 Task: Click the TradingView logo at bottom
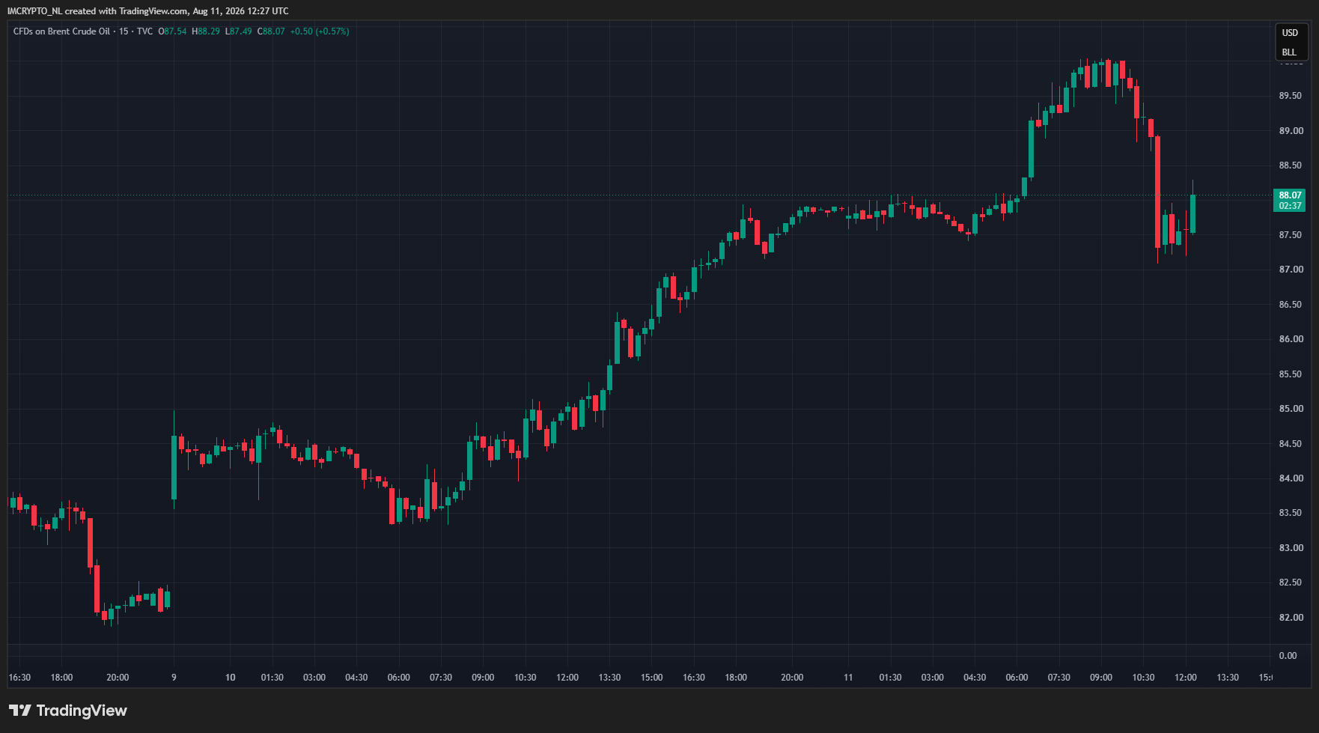[68, 711]
